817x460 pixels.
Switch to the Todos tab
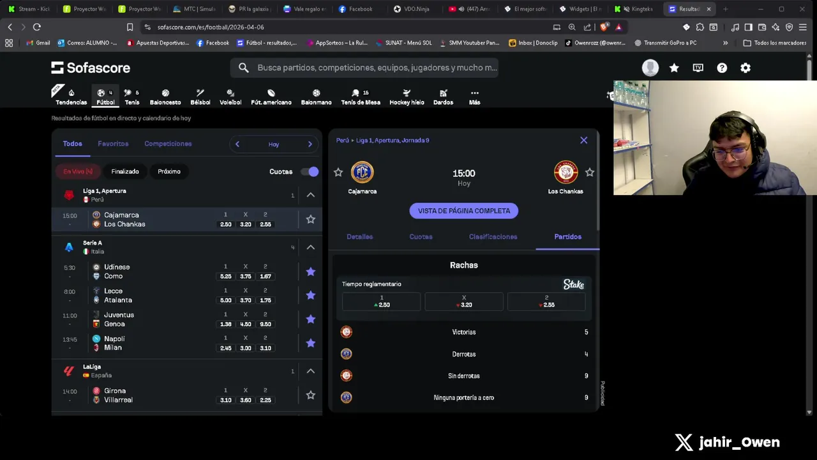click(72, 144)
